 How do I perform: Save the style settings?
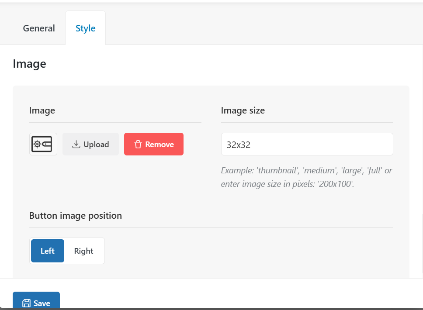click(x=36, y=300)
